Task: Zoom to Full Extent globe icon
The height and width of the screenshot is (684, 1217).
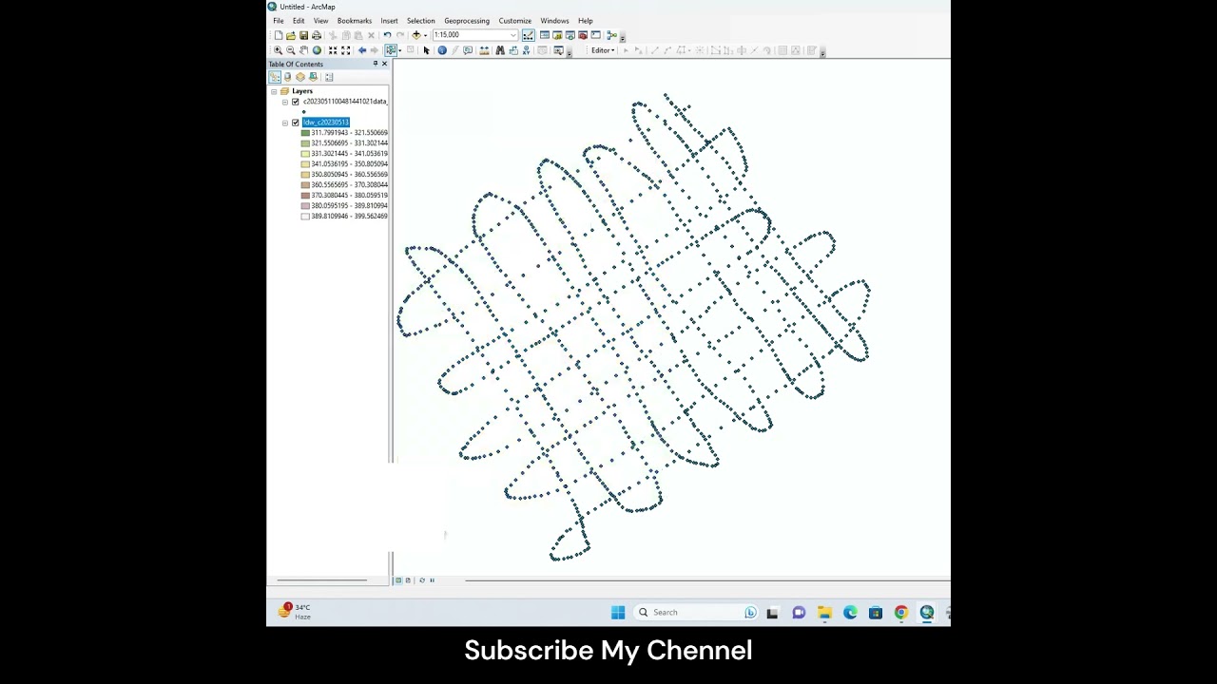Action: click(x=317, y=50)
